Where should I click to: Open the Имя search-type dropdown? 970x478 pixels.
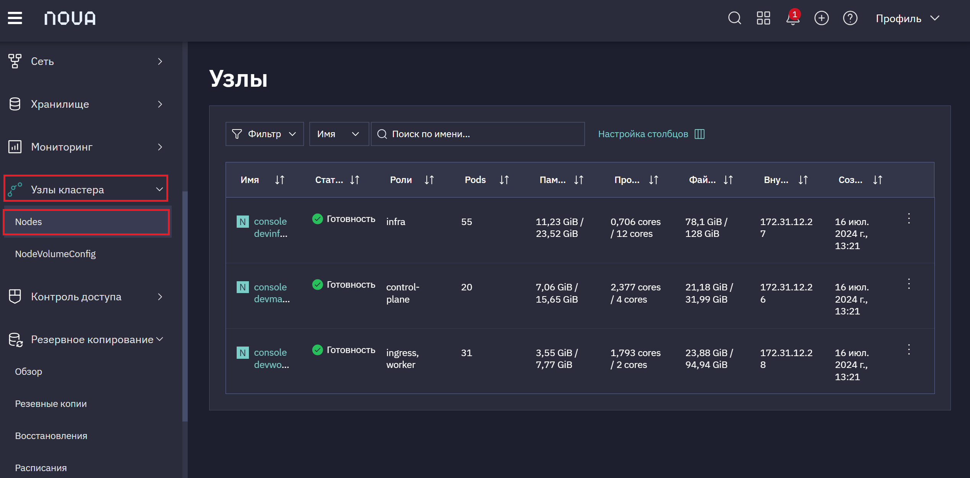pyautogui.click(x=339, y=134)
